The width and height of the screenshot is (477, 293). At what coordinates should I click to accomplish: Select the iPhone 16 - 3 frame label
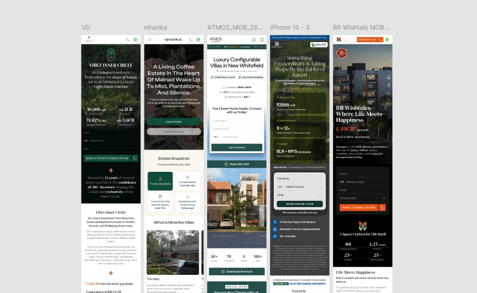coord(290,27)
